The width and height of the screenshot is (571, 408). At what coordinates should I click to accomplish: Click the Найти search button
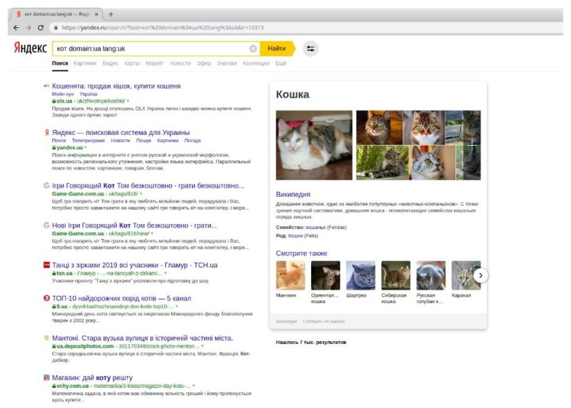pos(278,49)
